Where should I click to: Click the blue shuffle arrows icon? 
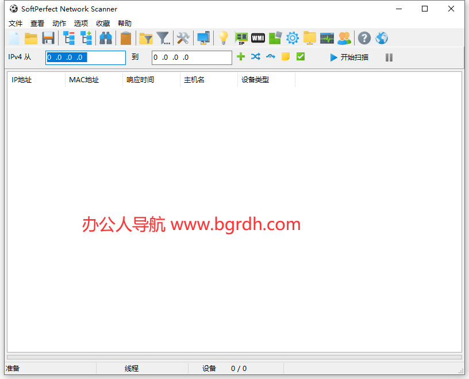[x=256, y=56]
